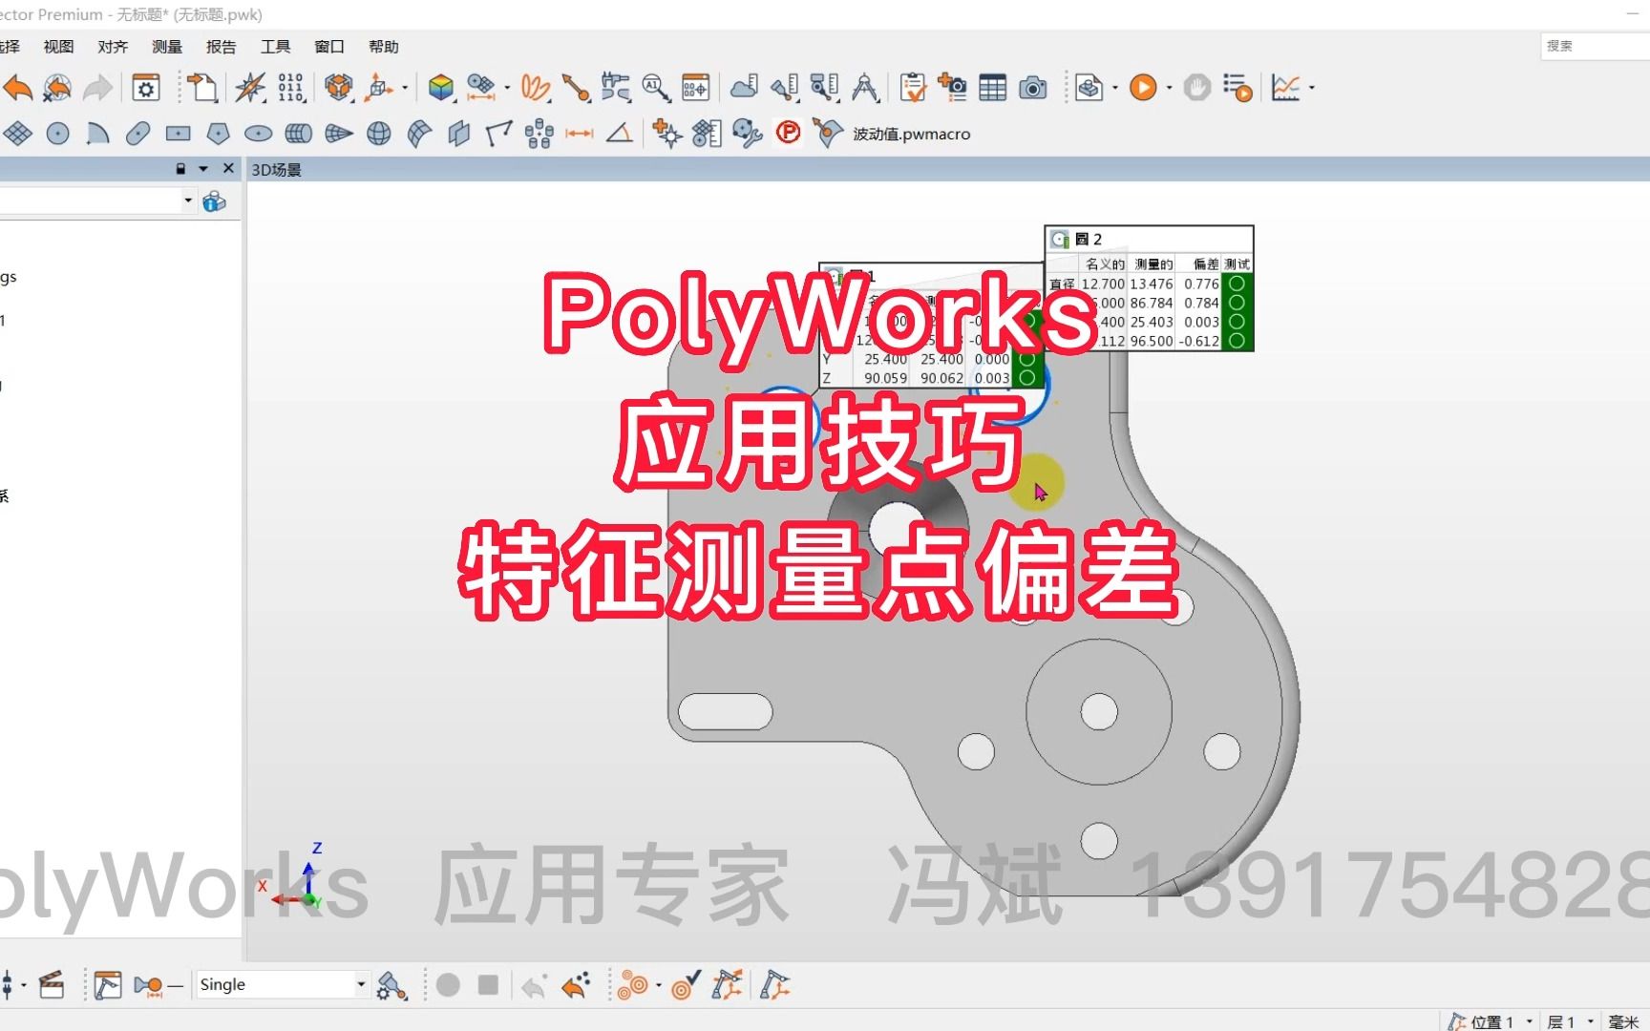Click the 0.776 deviation value

1201,284
